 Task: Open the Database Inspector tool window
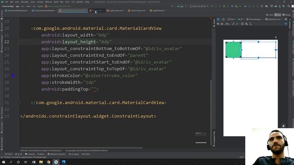tap(57, 154)
